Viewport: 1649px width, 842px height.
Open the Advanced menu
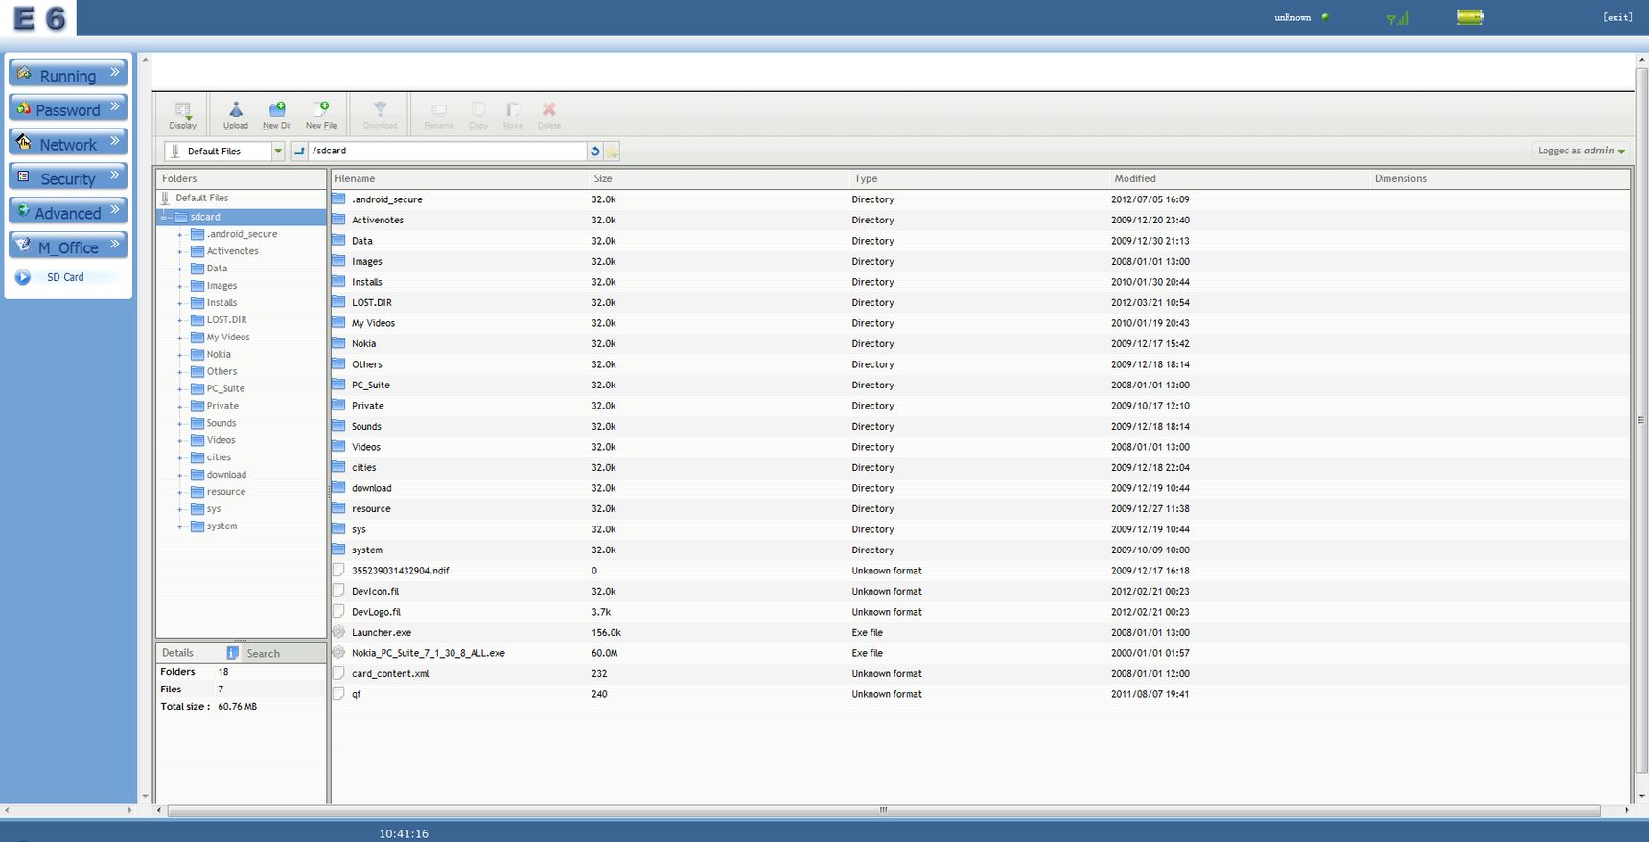[68, 213]
